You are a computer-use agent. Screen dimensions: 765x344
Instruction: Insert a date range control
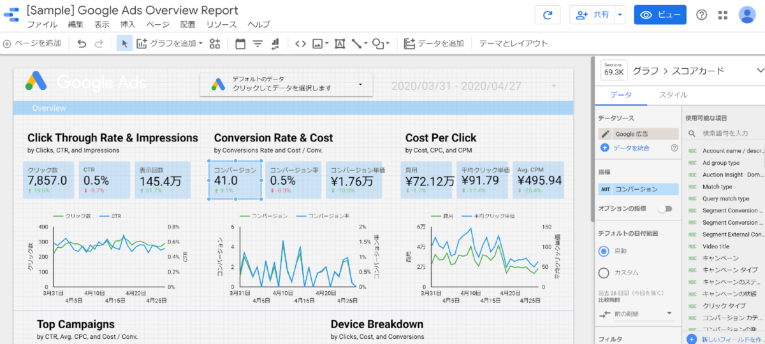(x=240, y=43)
